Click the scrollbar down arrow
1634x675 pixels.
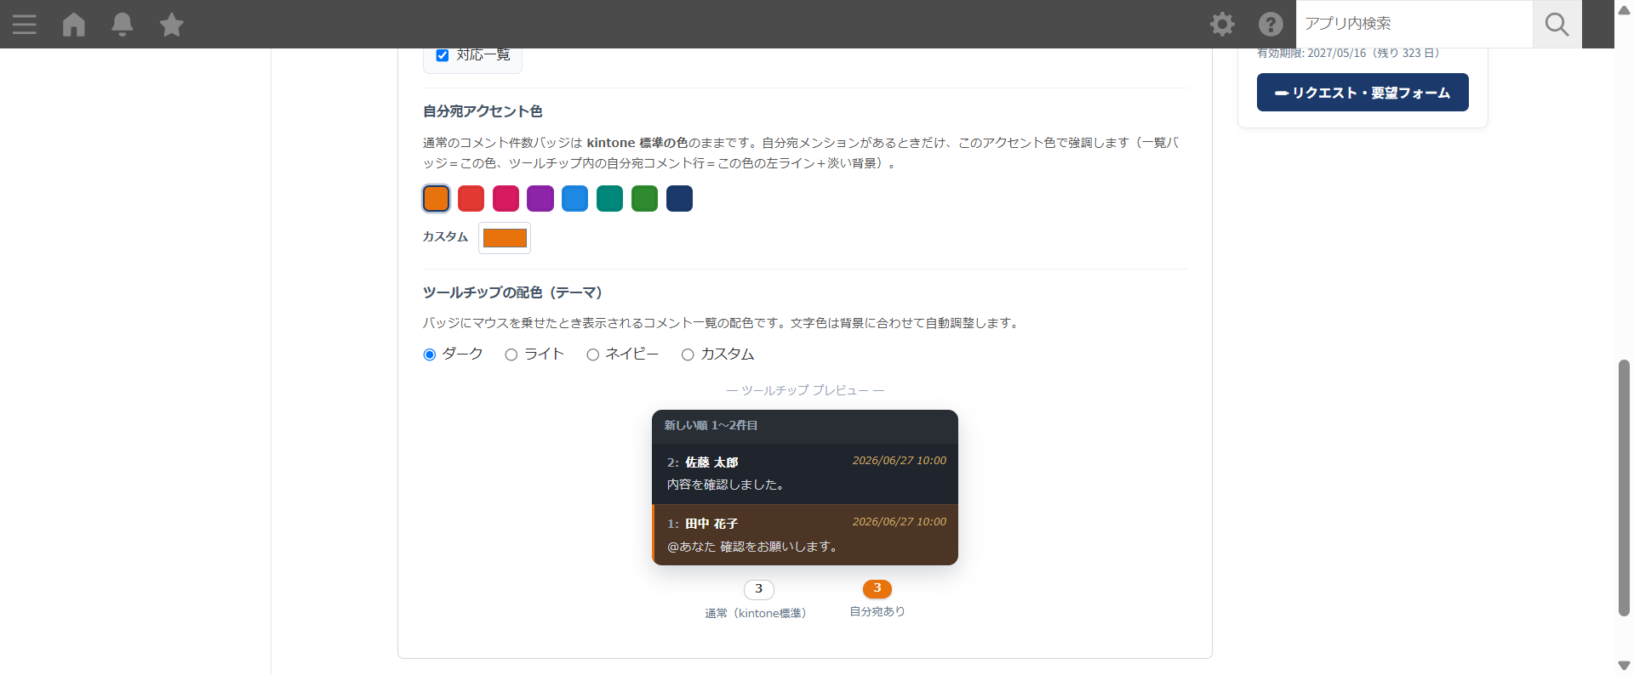[1624, 666]
